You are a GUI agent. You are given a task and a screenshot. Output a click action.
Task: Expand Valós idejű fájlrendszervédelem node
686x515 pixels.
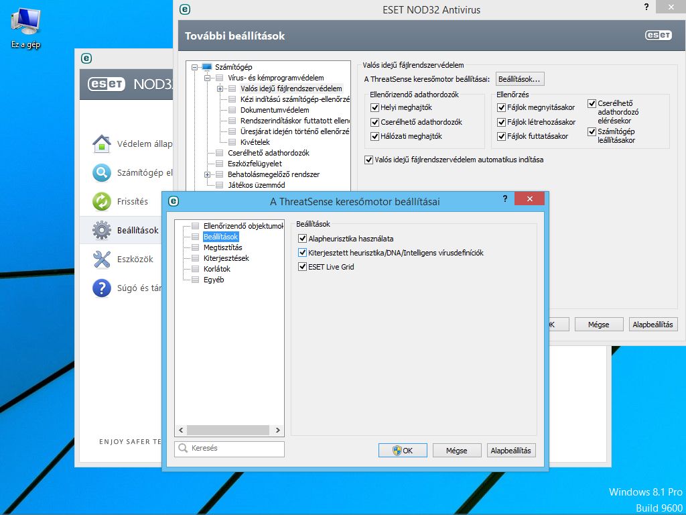(220, 89)
